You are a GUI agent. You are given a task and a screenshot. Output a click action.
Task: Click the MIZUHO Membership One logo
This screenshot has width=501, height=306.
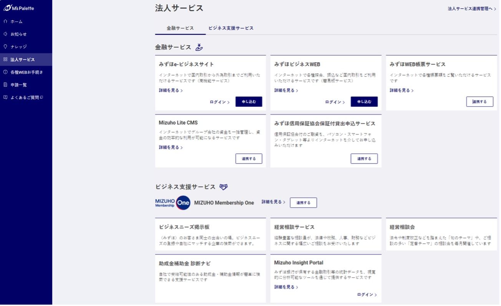pyautogui.click(x=173, y=203)
